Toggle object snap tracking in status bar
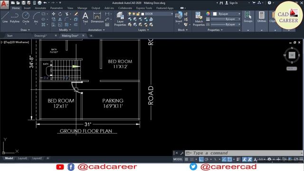The height and width of the screenshot is (171, 304). coord(224,160)
